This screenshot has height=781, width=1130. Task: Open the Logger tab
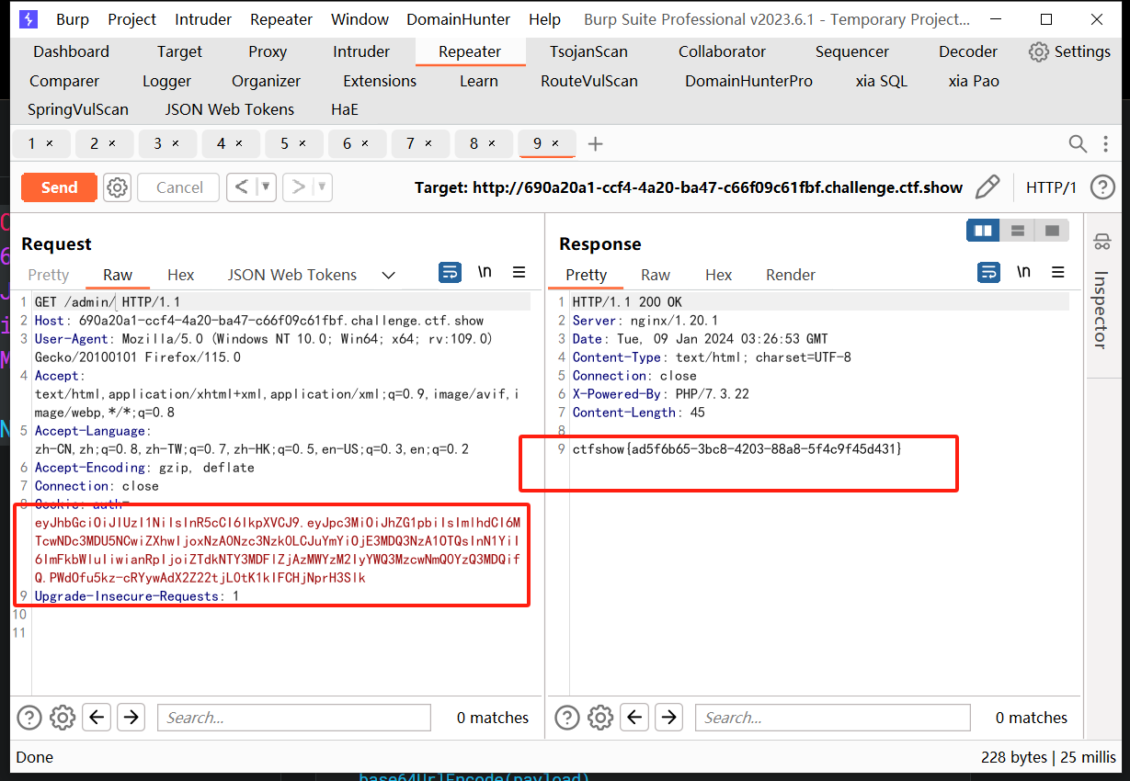(x=166, y=81)
